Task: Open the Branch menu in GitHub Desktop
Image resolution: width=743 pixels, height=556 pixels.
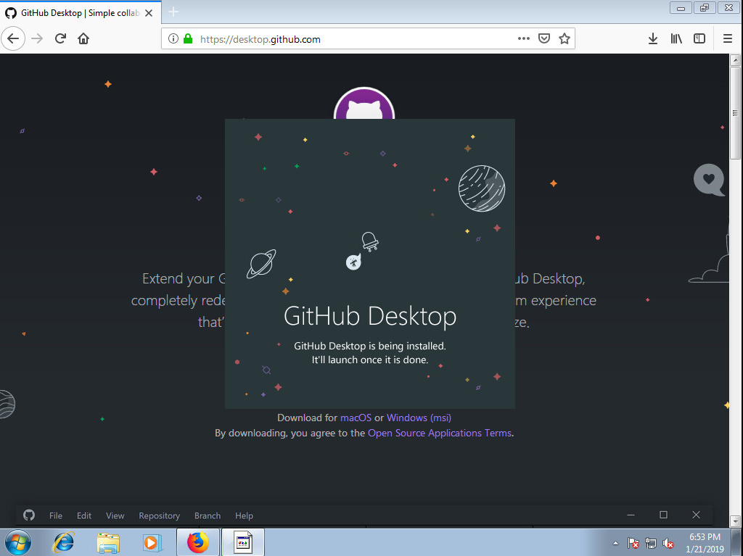Action: (x=207, y=515)
